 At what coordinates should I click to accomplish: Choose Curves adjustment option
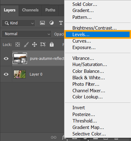pos(82,41)
